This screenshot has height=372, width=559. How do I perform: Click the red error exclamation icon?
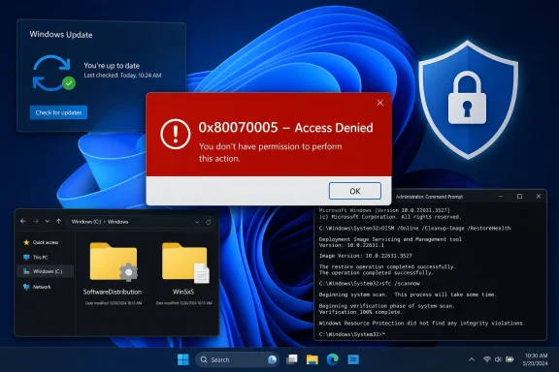point(175,134)
